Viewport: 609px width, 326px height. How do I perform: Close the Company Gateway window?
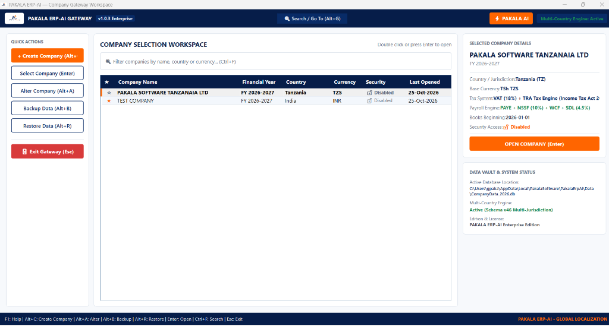tap(602, 5)
